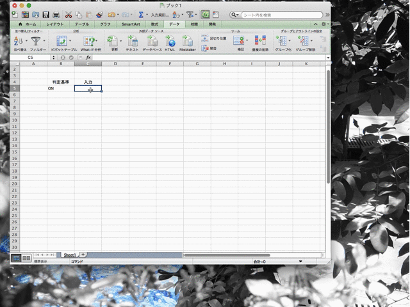Open the Pivot Table tool
Screen dimensions: 410x307
62,41
